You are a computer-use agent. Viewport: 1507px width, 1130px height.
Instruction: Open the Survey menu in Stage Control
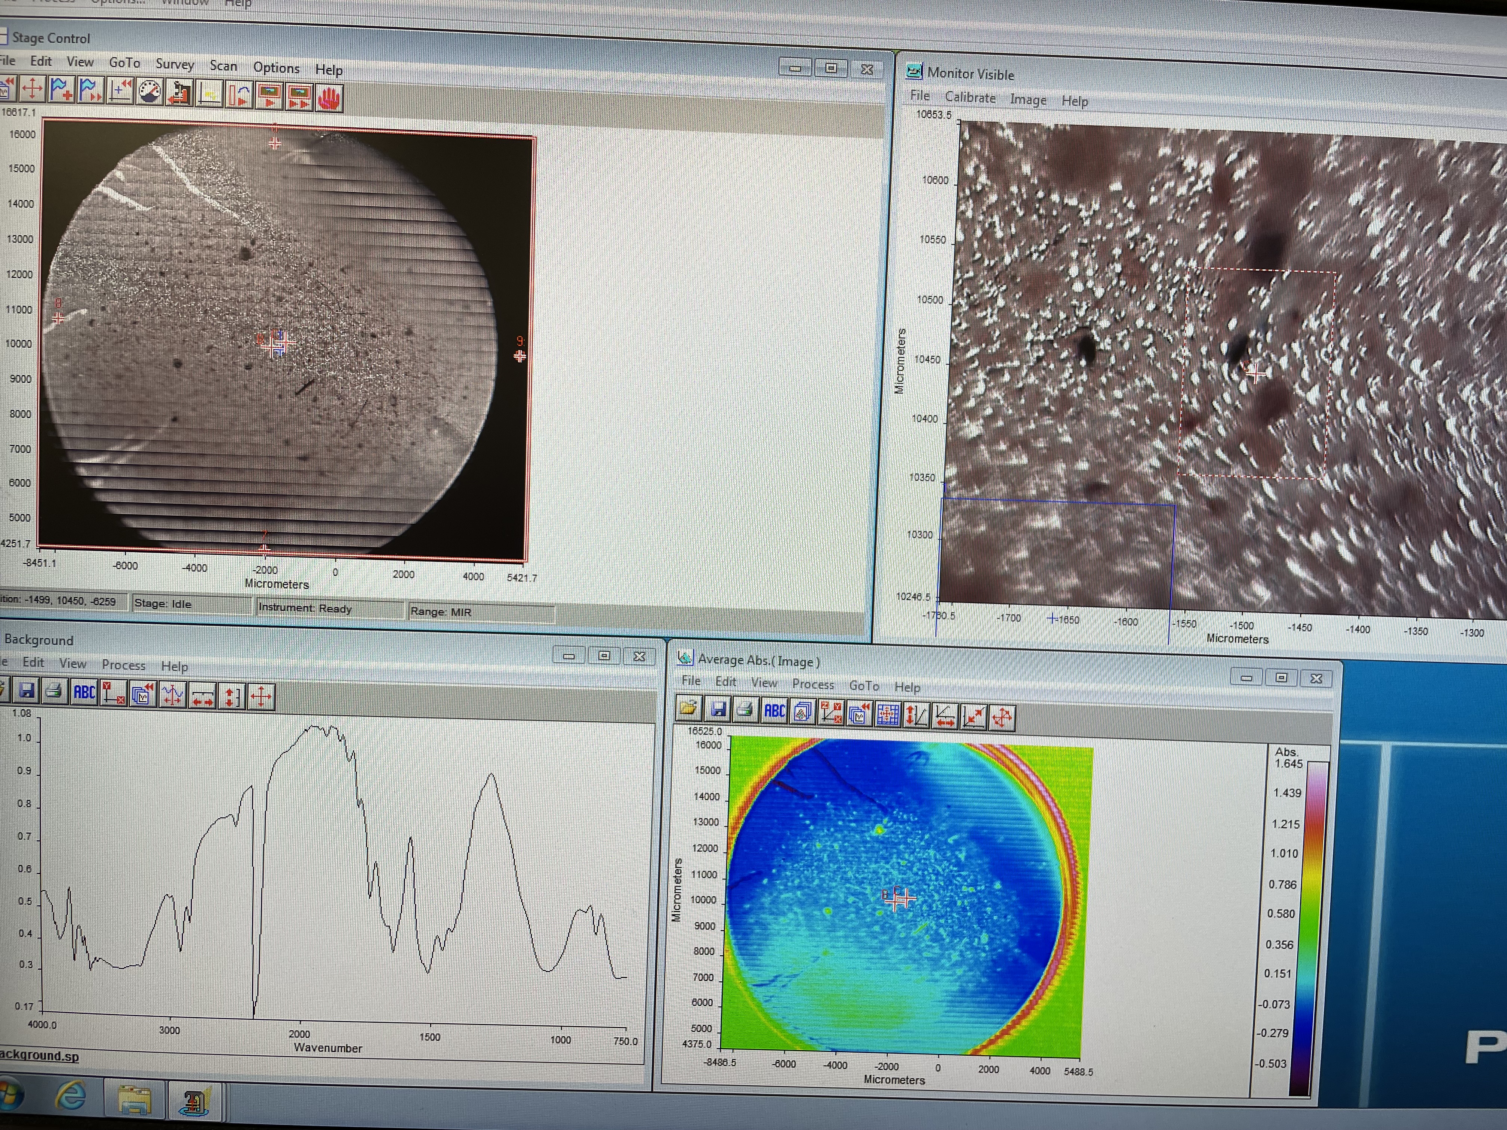(x=175, y=64)
